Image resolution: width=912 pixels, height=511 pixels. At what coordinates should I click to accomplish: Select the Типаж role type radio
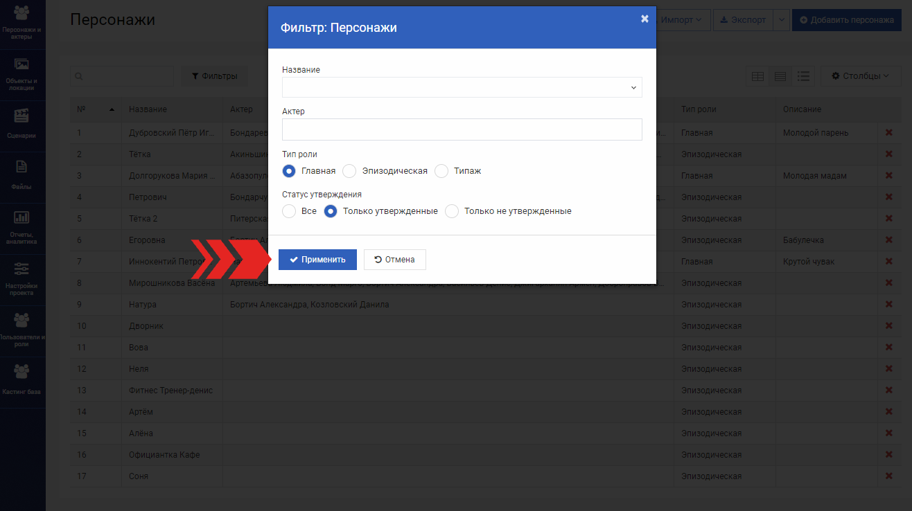pyautogui.click(x=441, y=170)
